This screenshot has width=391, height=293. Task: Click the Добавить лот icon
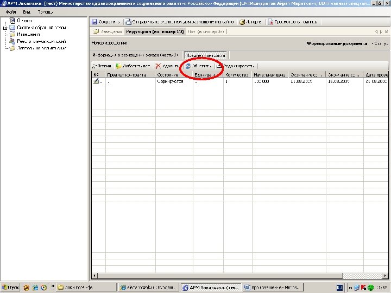click(118, 66)
